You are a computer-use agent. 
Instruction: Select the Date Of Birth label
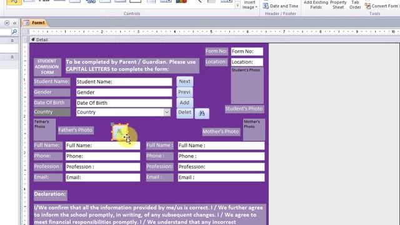(x=52, y=102)
